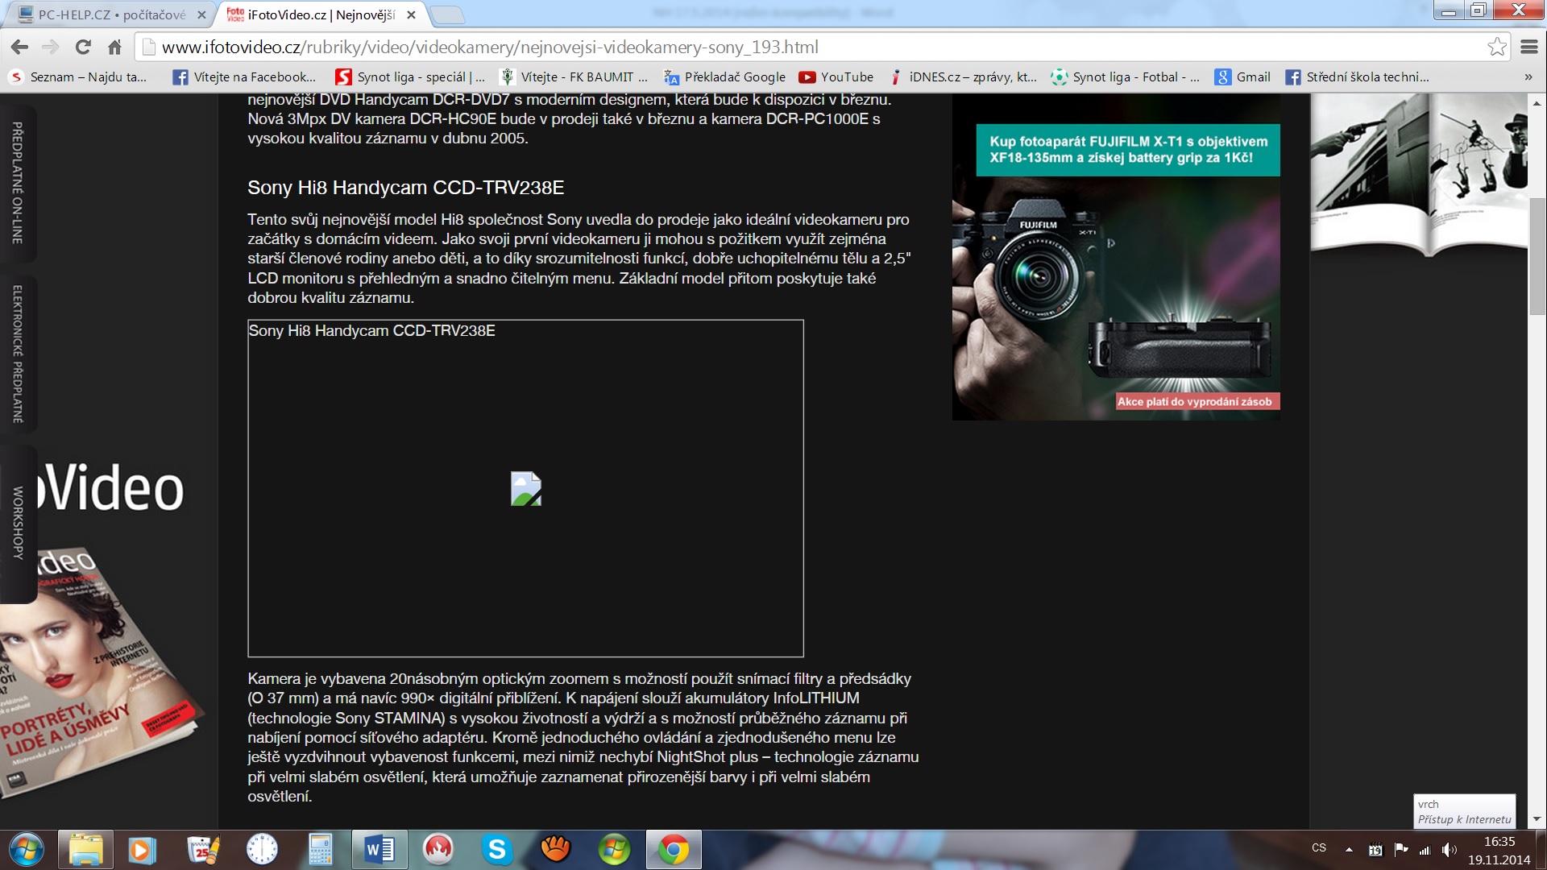Bookmark this page with the star icon
Image resolution: width=1547 pixels, height=870 pixels.
tap(1496, 47)
